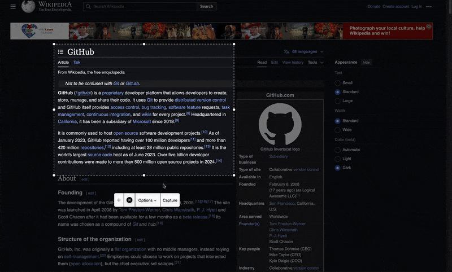Expand the 68 languages dropdown
The image size is (452, 272).
click(305, 51)
